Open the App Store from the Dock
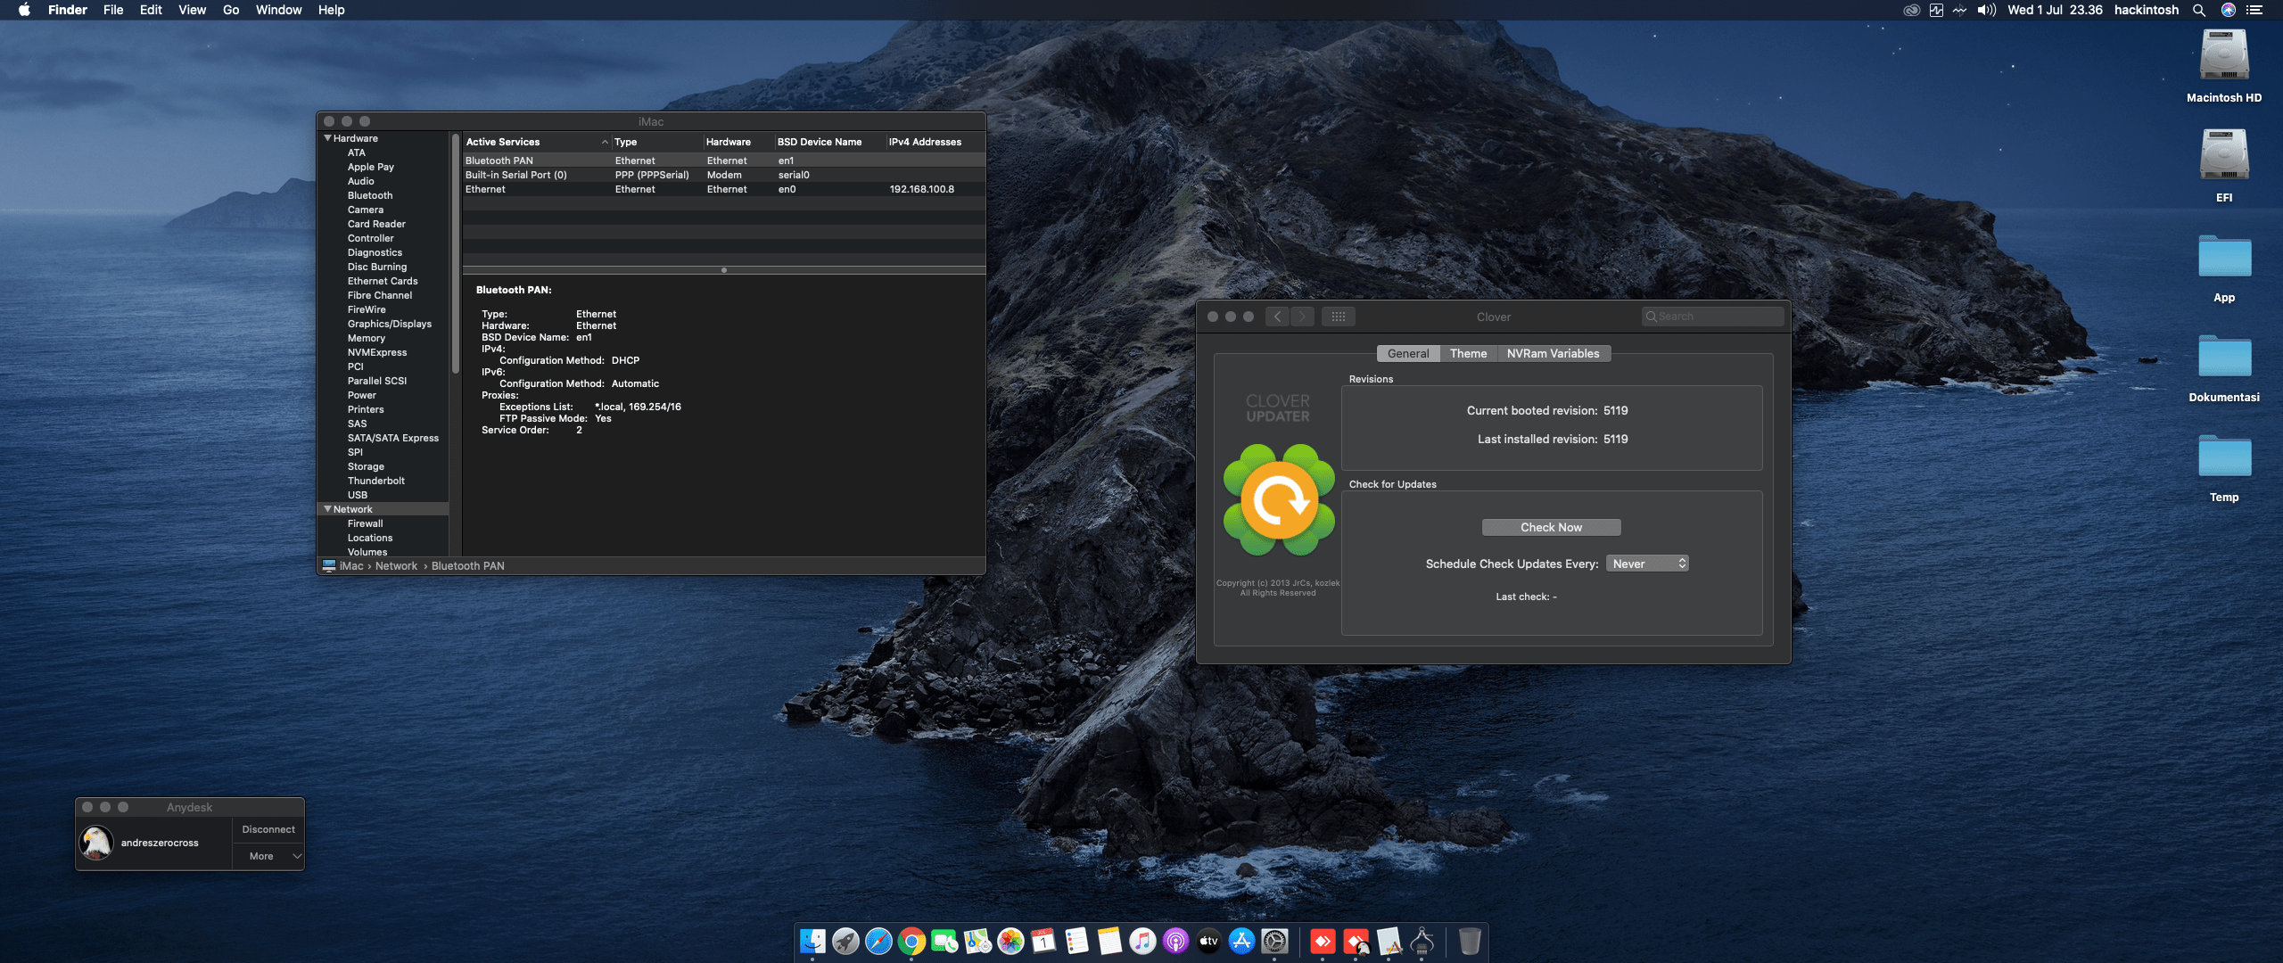The width and height of the screenshot is (2283, 963). coord(1240,942)
